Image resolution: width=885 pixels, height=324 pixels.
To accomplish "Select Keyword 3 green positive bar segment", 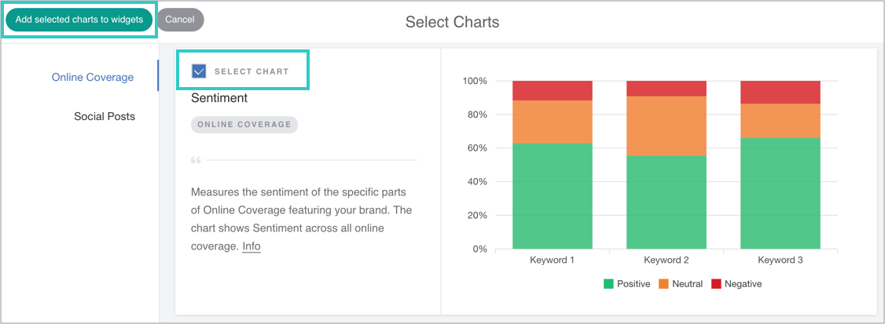I will 780,194.
